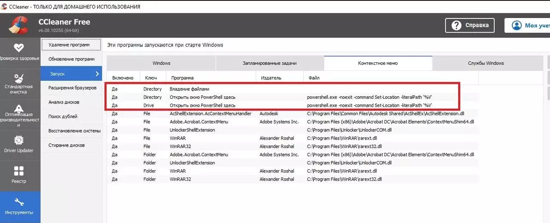Viewport: 550px width, 223px height.
Task: Open Инструменты wrench icon
Action: point(19,202)
